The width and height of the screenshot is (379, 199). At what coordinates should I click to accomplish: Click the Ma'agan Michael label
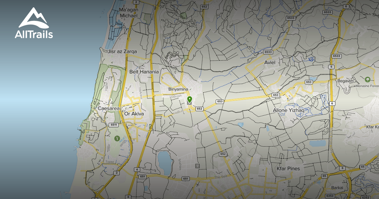point(128,13)
